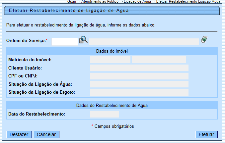Click Efetuar Restabelecimento Ligacao Agua breadcrumb
The height and width of the screenshot is (143, 225).
point(188,2)
